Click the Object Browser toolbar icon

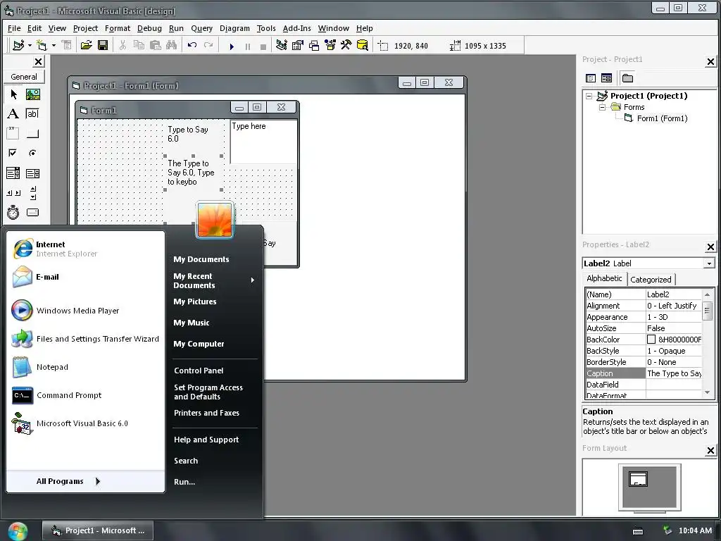click(x=330, y=45)
